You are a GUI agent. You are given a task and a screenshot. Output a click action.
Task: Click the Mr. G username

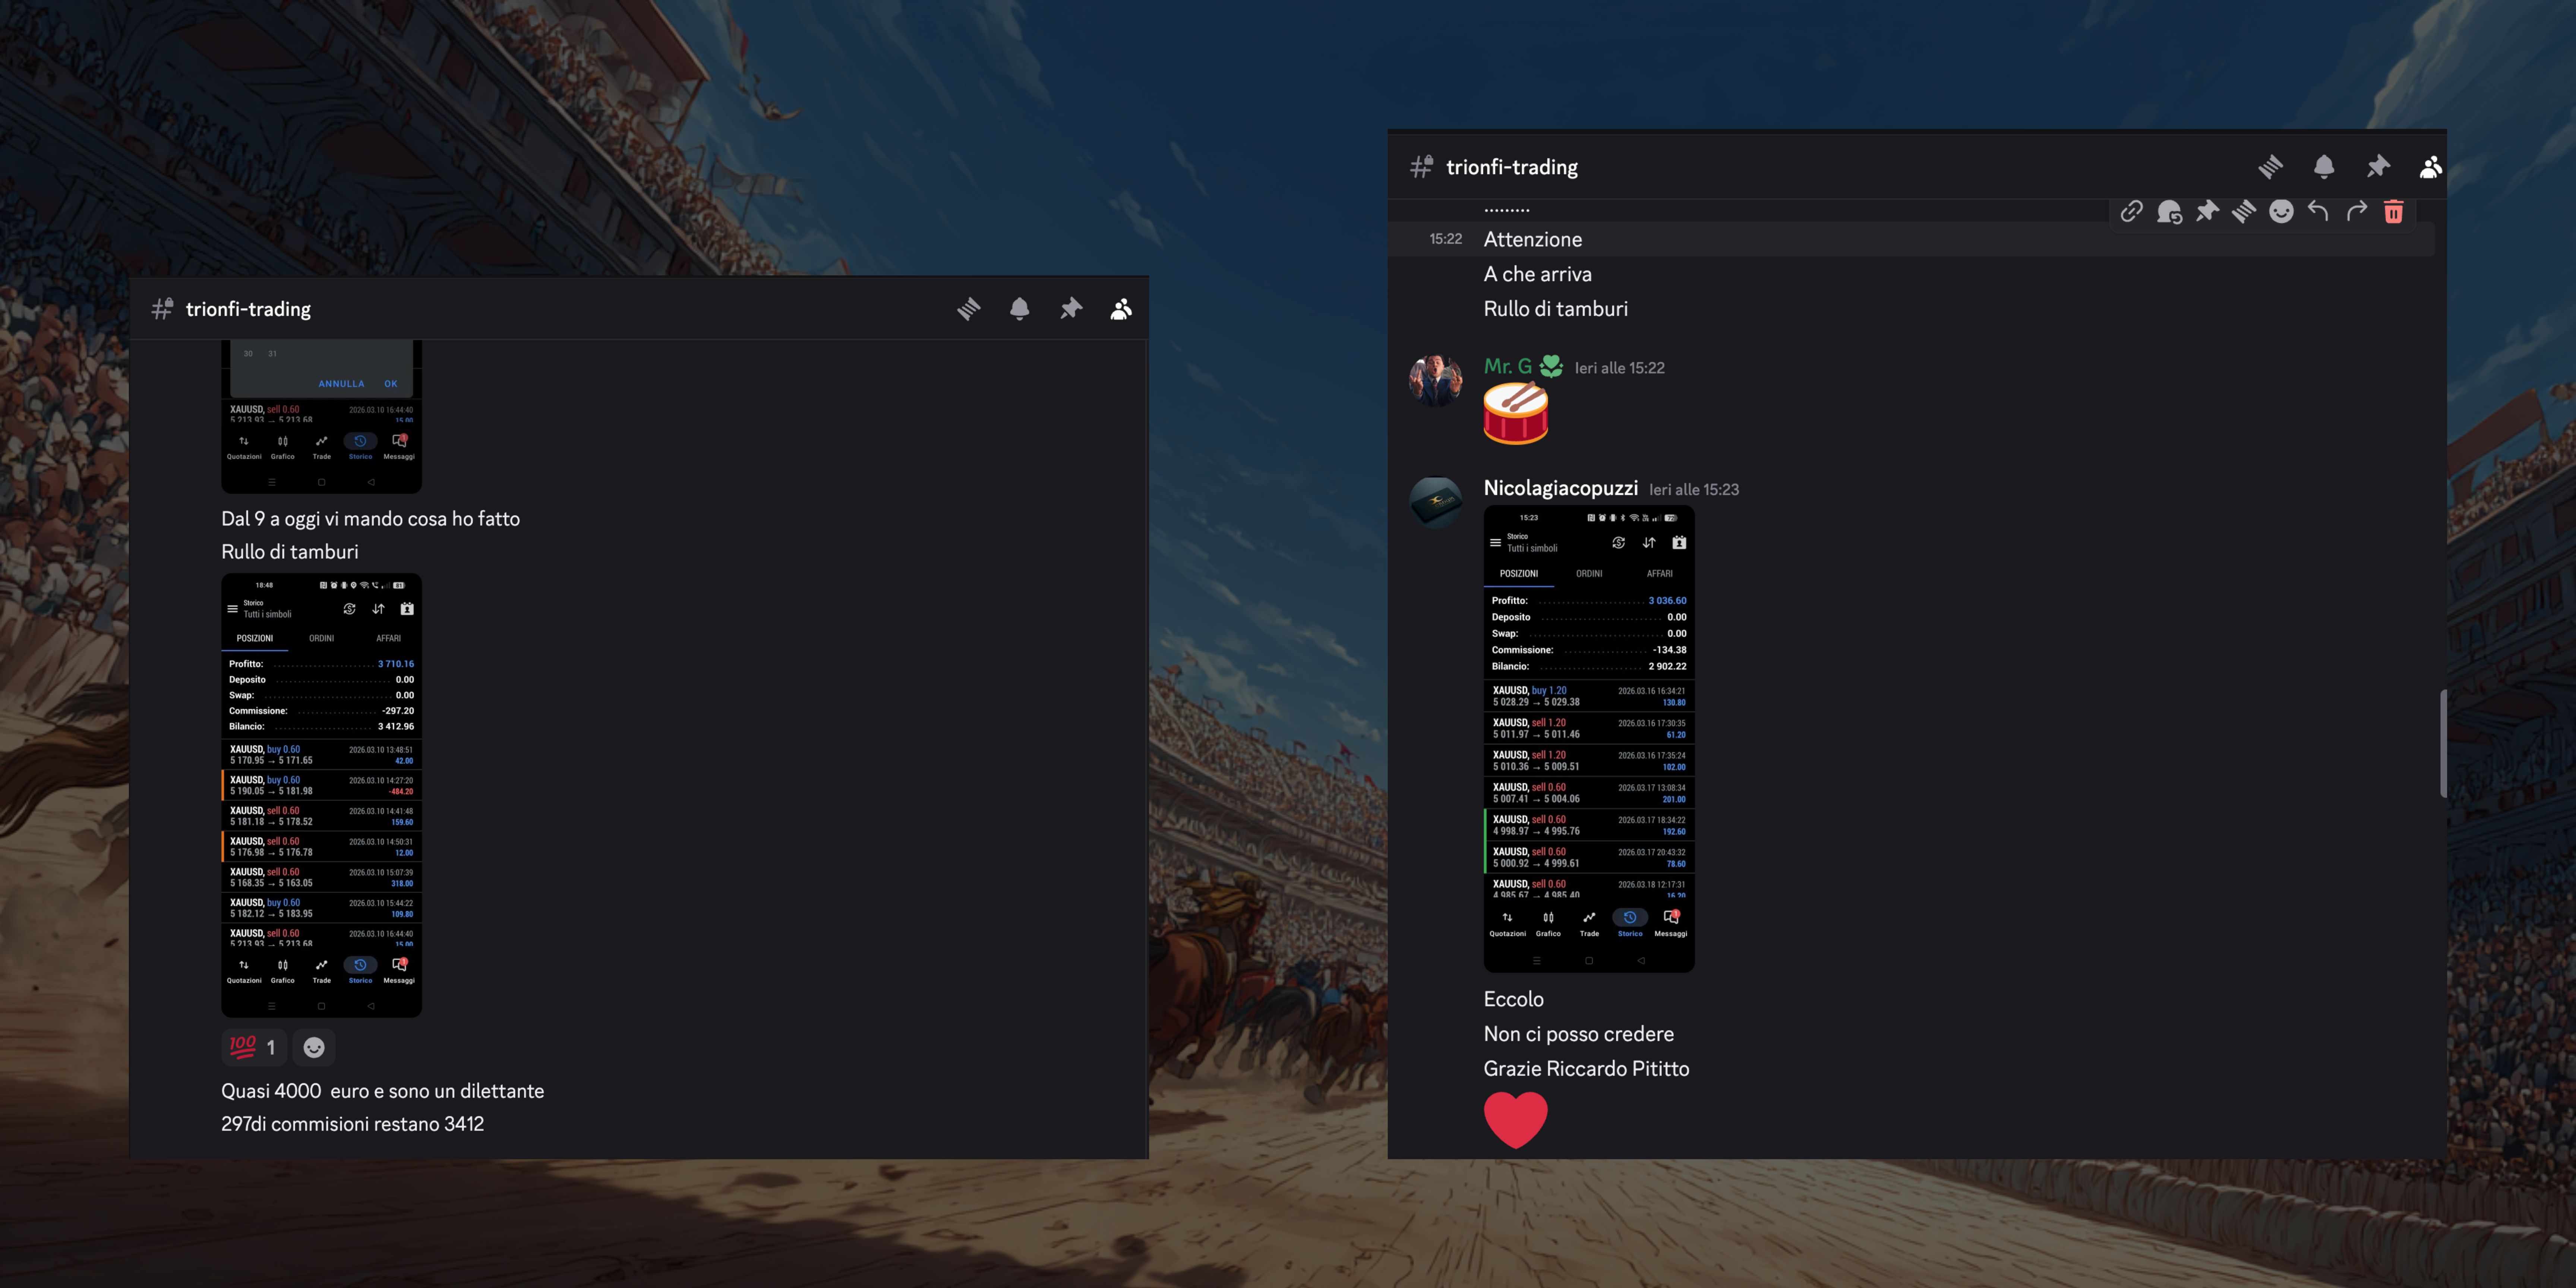1507,366
